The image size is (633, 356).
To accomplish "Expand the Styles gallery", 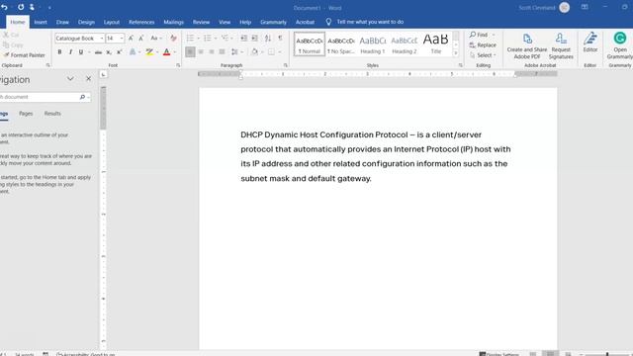I will click(456, 53).
